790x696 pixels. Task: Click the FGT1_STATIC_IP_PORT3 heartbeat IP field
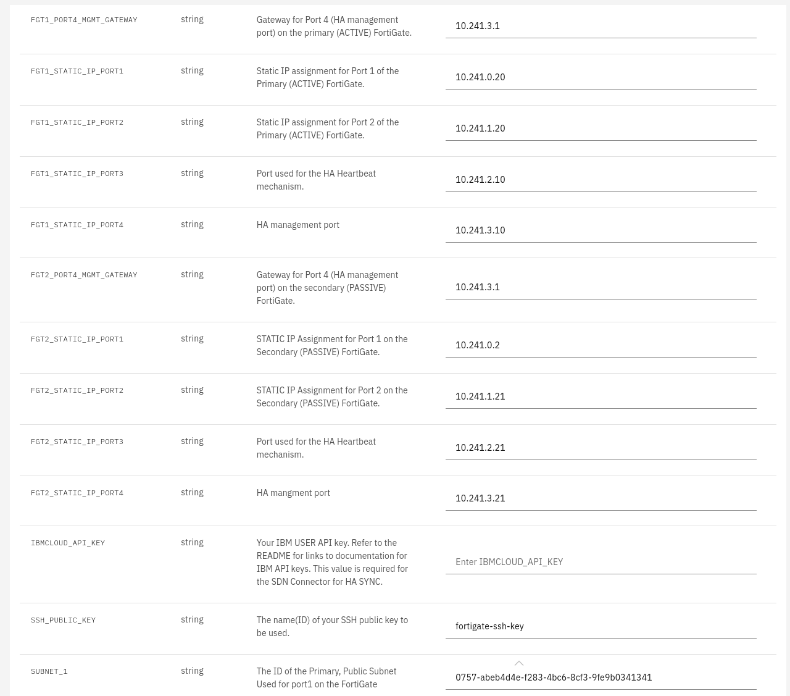click(x=601, y=180)
